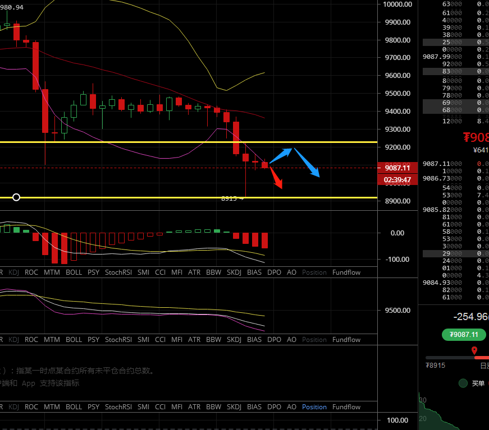Select StochRSI in the middle indicator row
This screenshot has width=489, height=430.
coord(118,340)
